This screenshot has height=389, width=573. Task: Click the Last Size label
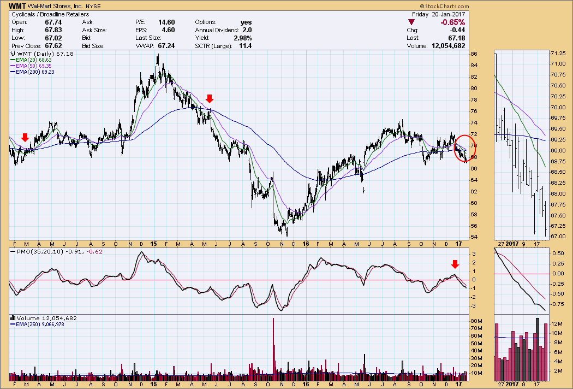click(x=148, y=38)
